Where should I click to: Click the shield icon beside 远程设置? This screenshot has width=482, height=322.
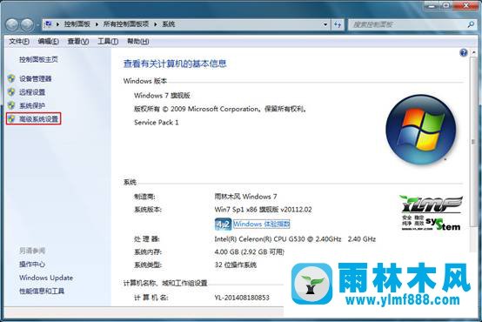pos(11,92)
